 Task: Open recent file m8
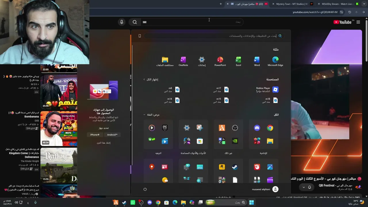point(172,90)
